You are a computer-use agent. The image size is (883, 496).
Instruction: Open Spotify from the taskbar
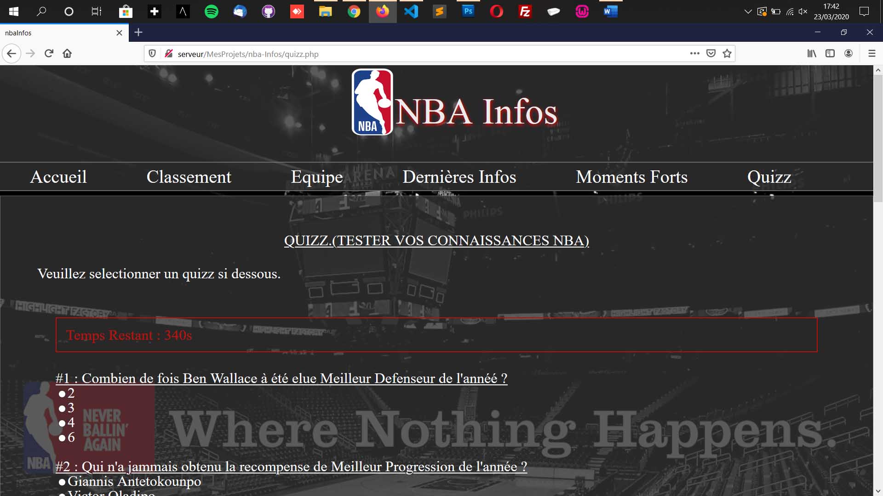click(211, 11)
